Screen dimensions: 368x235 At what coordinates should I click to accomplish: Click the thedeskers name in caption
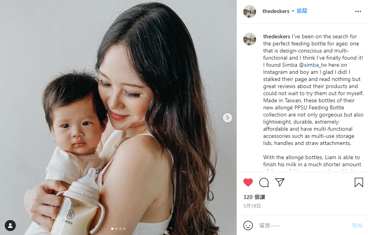point(277,37)
